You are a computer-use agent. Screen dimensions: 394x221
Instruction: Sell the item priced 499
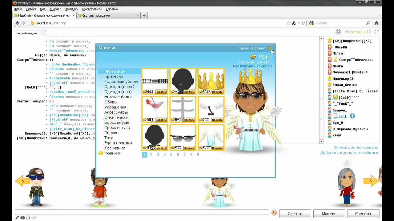217,120
